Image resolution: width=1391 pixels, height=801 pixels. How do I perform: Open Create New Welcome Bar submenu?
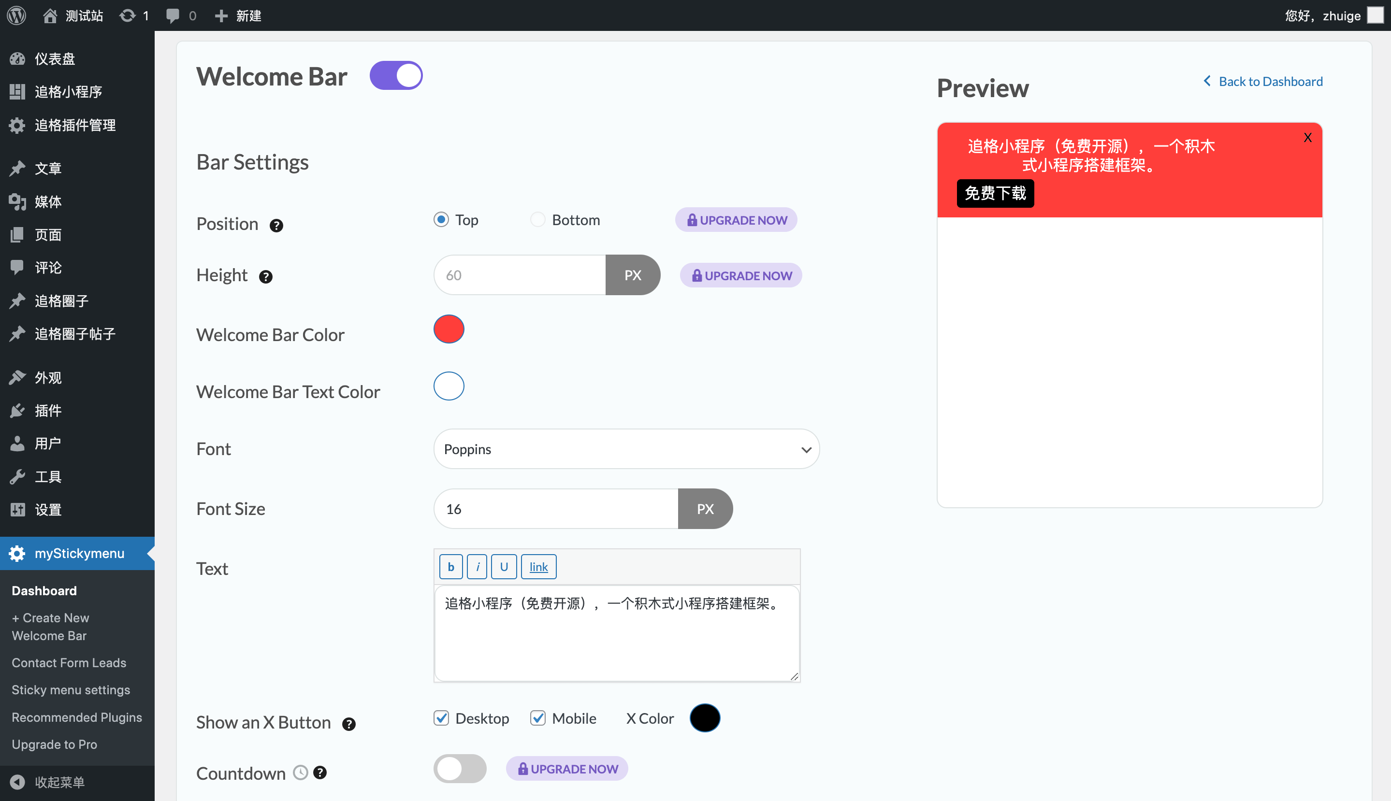(x=51, y=627)
